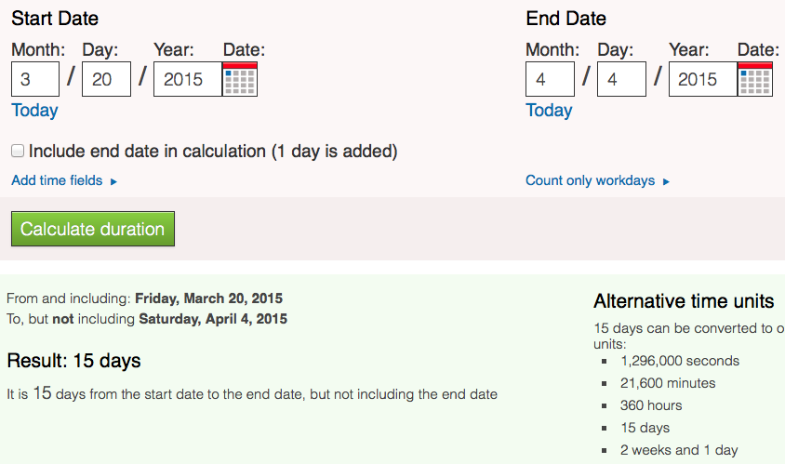Click the Friday, March 20, 2015 text
Viewport: 785px width, 464px height.
208,298
